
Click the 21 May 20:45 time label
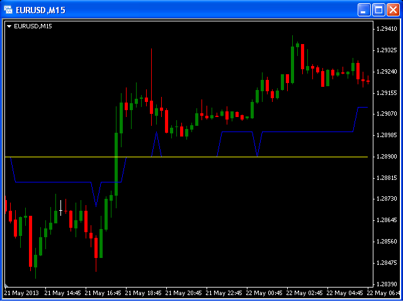point(184,293)
